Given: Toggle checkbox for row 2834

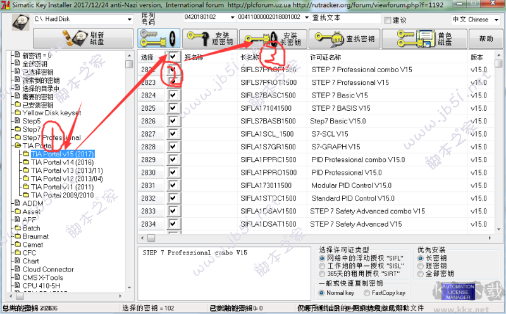Looking at the screenshot, I should click(173, 223).
